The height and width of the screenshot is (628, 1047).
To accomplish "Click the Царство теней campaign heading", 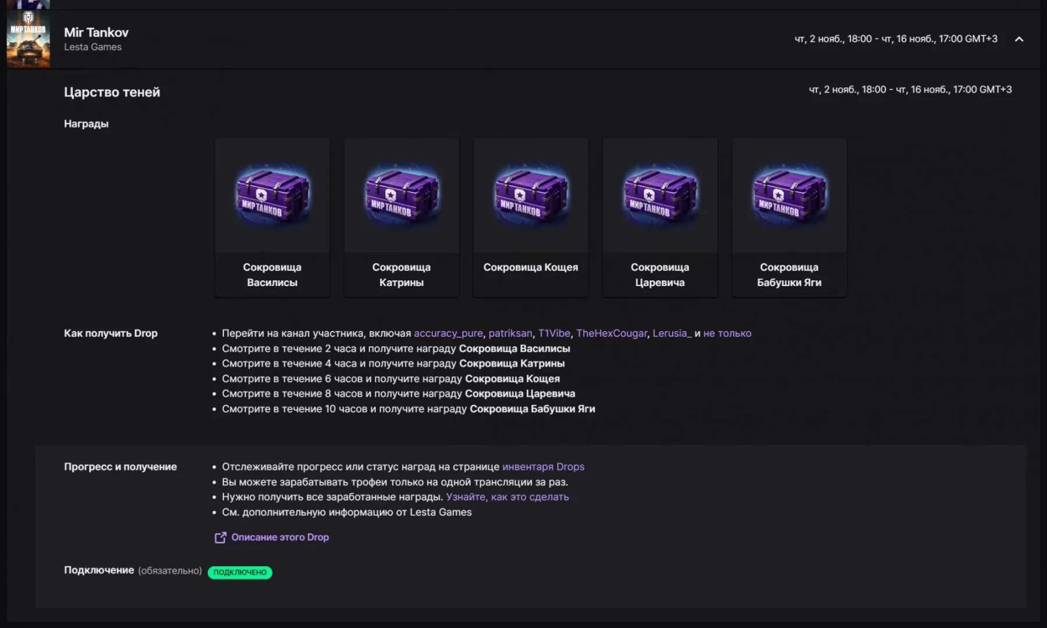I will tap(112, 92).
